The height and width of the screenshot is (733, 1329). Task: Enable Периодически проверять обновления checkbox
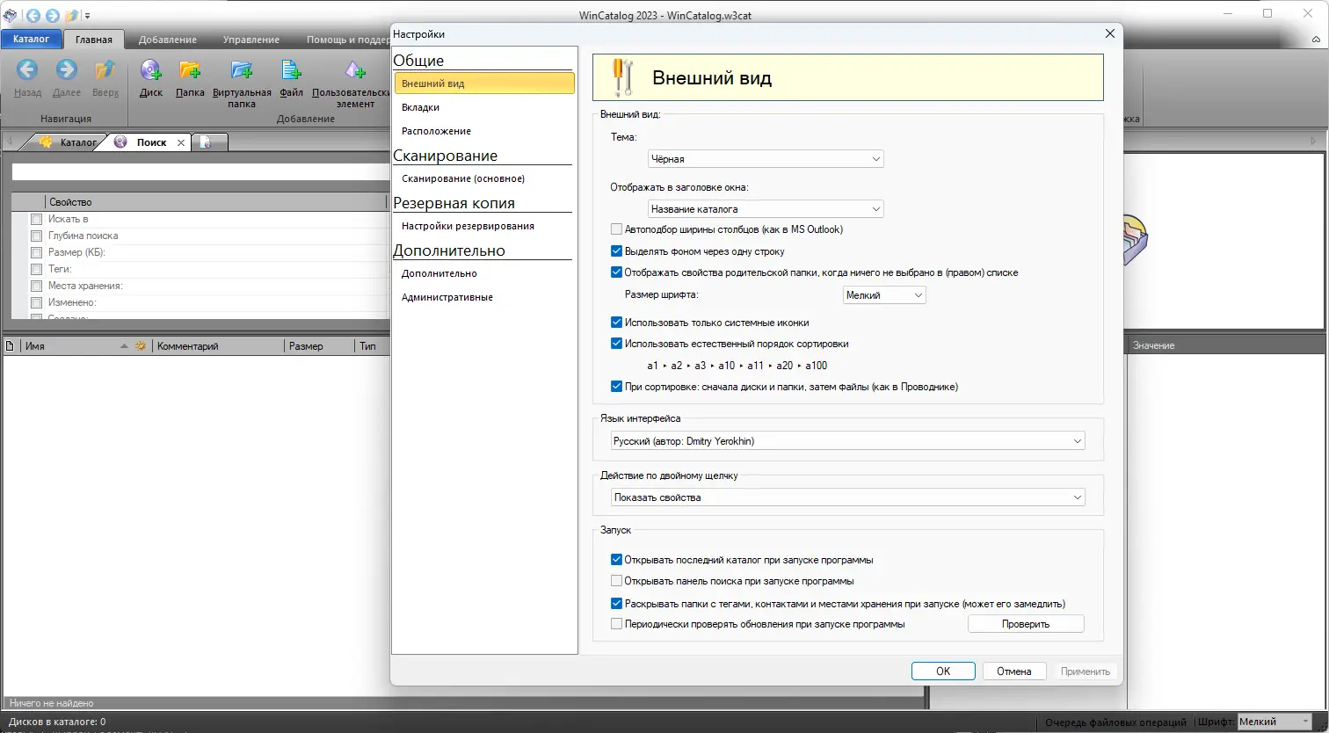[x=616, y=624]
